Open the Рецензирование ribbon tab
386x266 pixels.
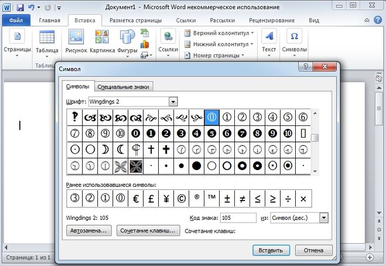point(272,21)
